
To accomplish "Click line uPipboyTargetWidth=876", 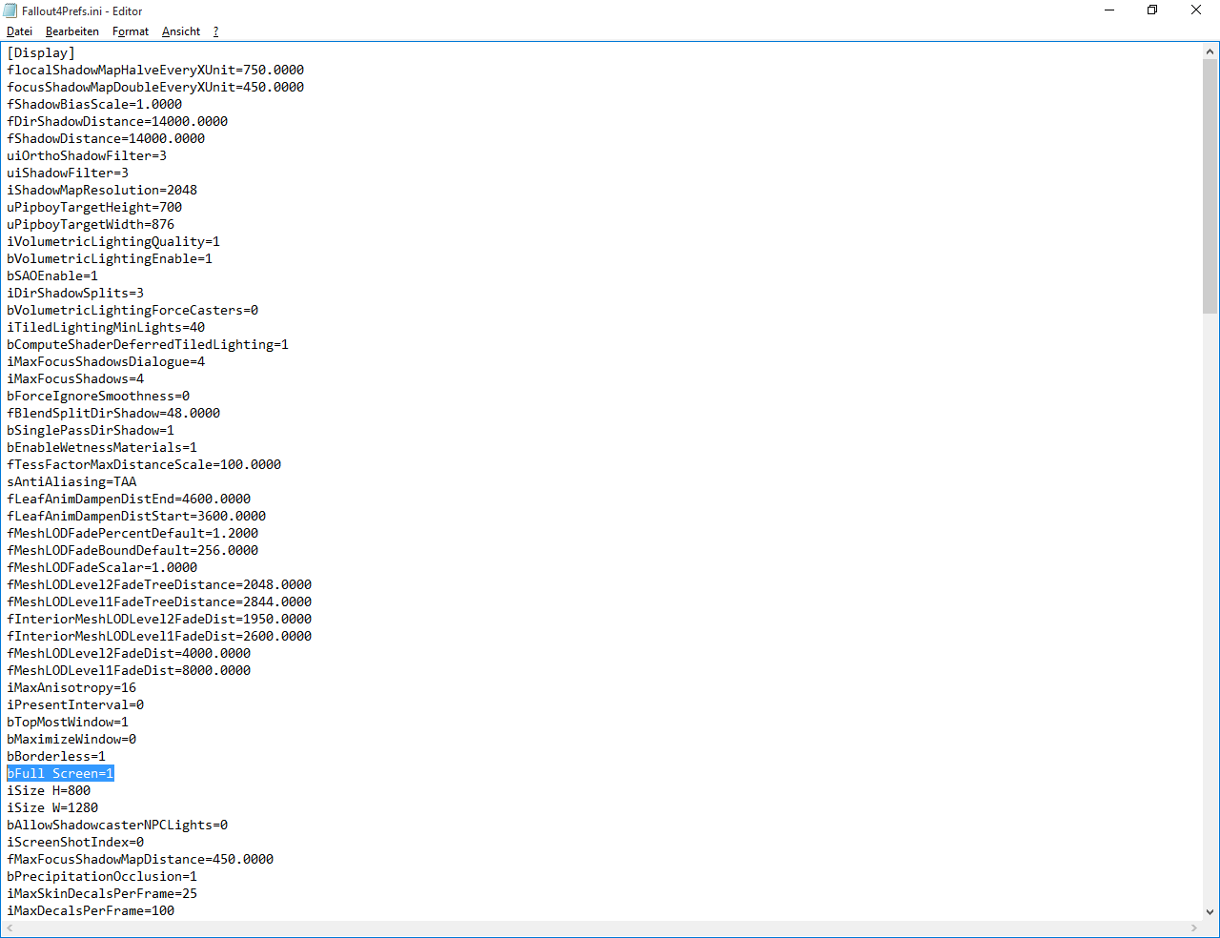I will click(x=91, y=224).
